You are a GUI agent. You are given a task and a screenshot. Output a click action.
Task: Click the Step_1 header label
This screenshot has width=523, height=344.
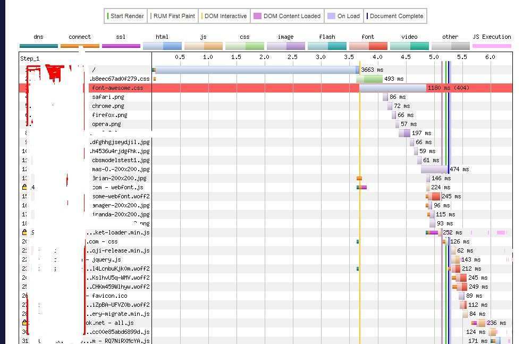(30, 58)
